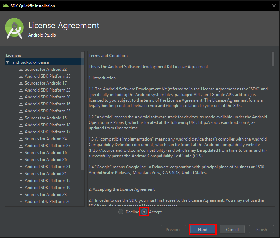Click download icon next to Android SDK Platform 20

coord(21,97)
